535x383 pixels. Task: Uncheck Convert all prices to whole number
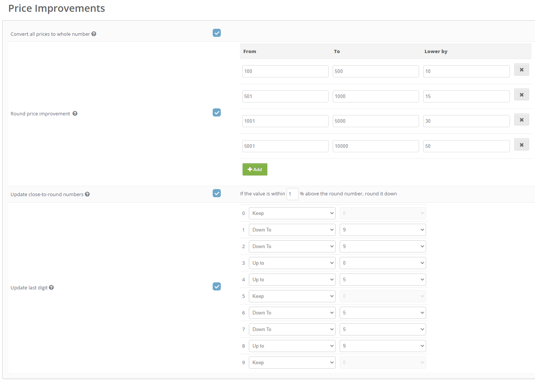pos(217,33)
